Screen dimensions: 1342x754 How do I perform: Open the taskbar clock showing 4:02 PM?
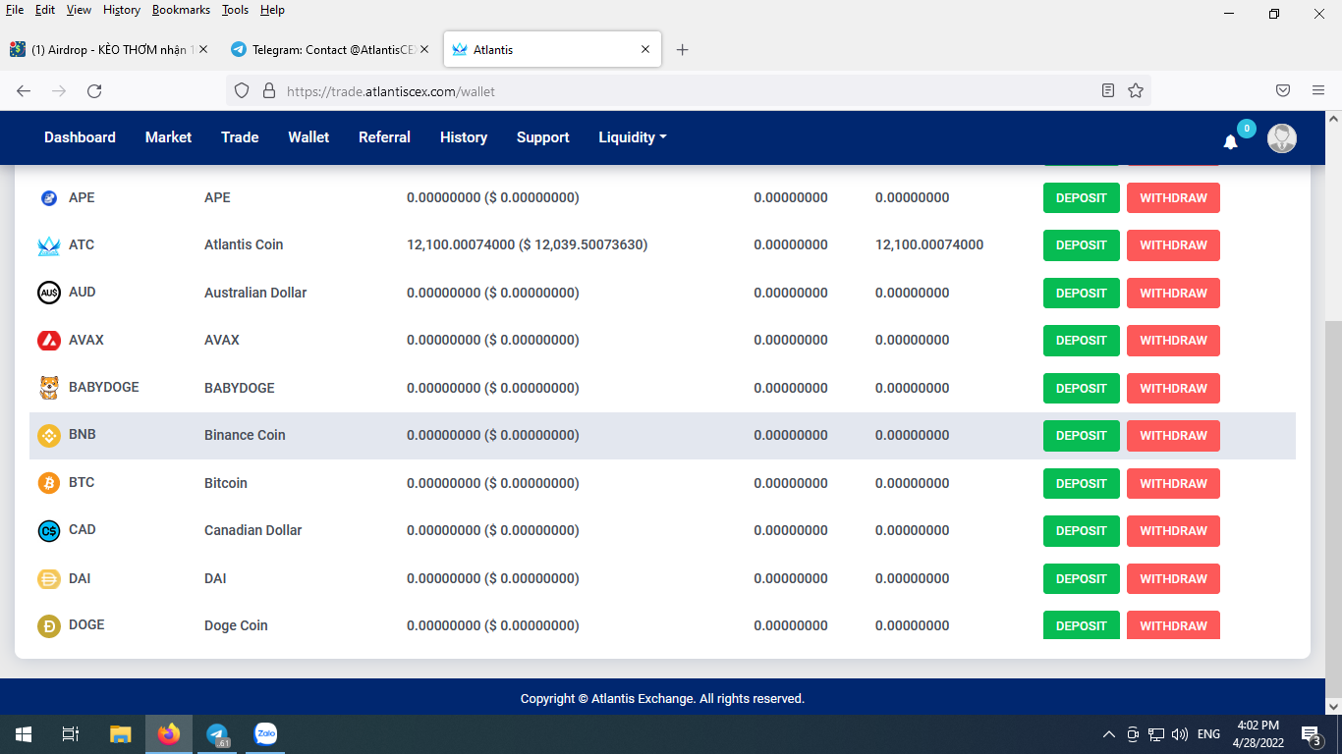click(x=1258, y=734)
